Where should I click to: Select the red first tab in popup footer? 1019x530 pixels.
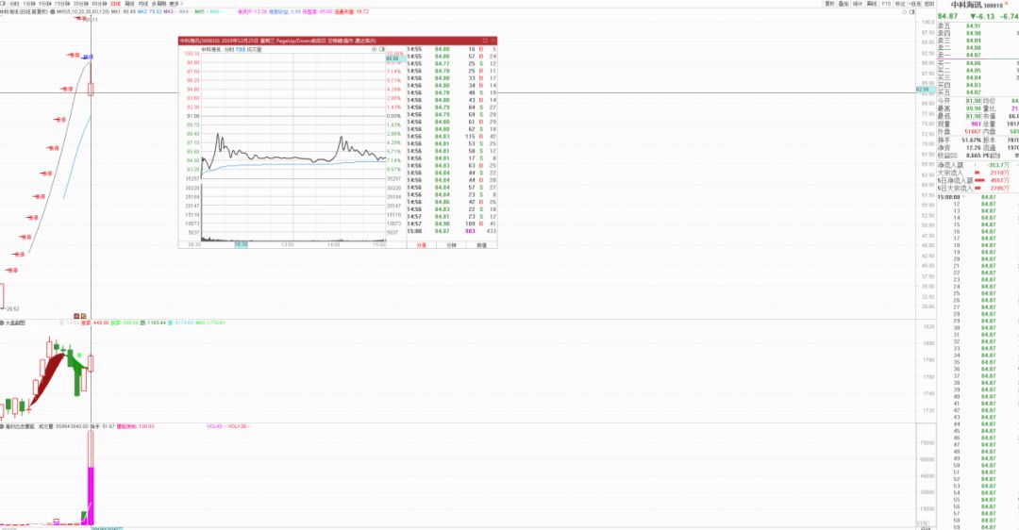click(x=422, y=245)
